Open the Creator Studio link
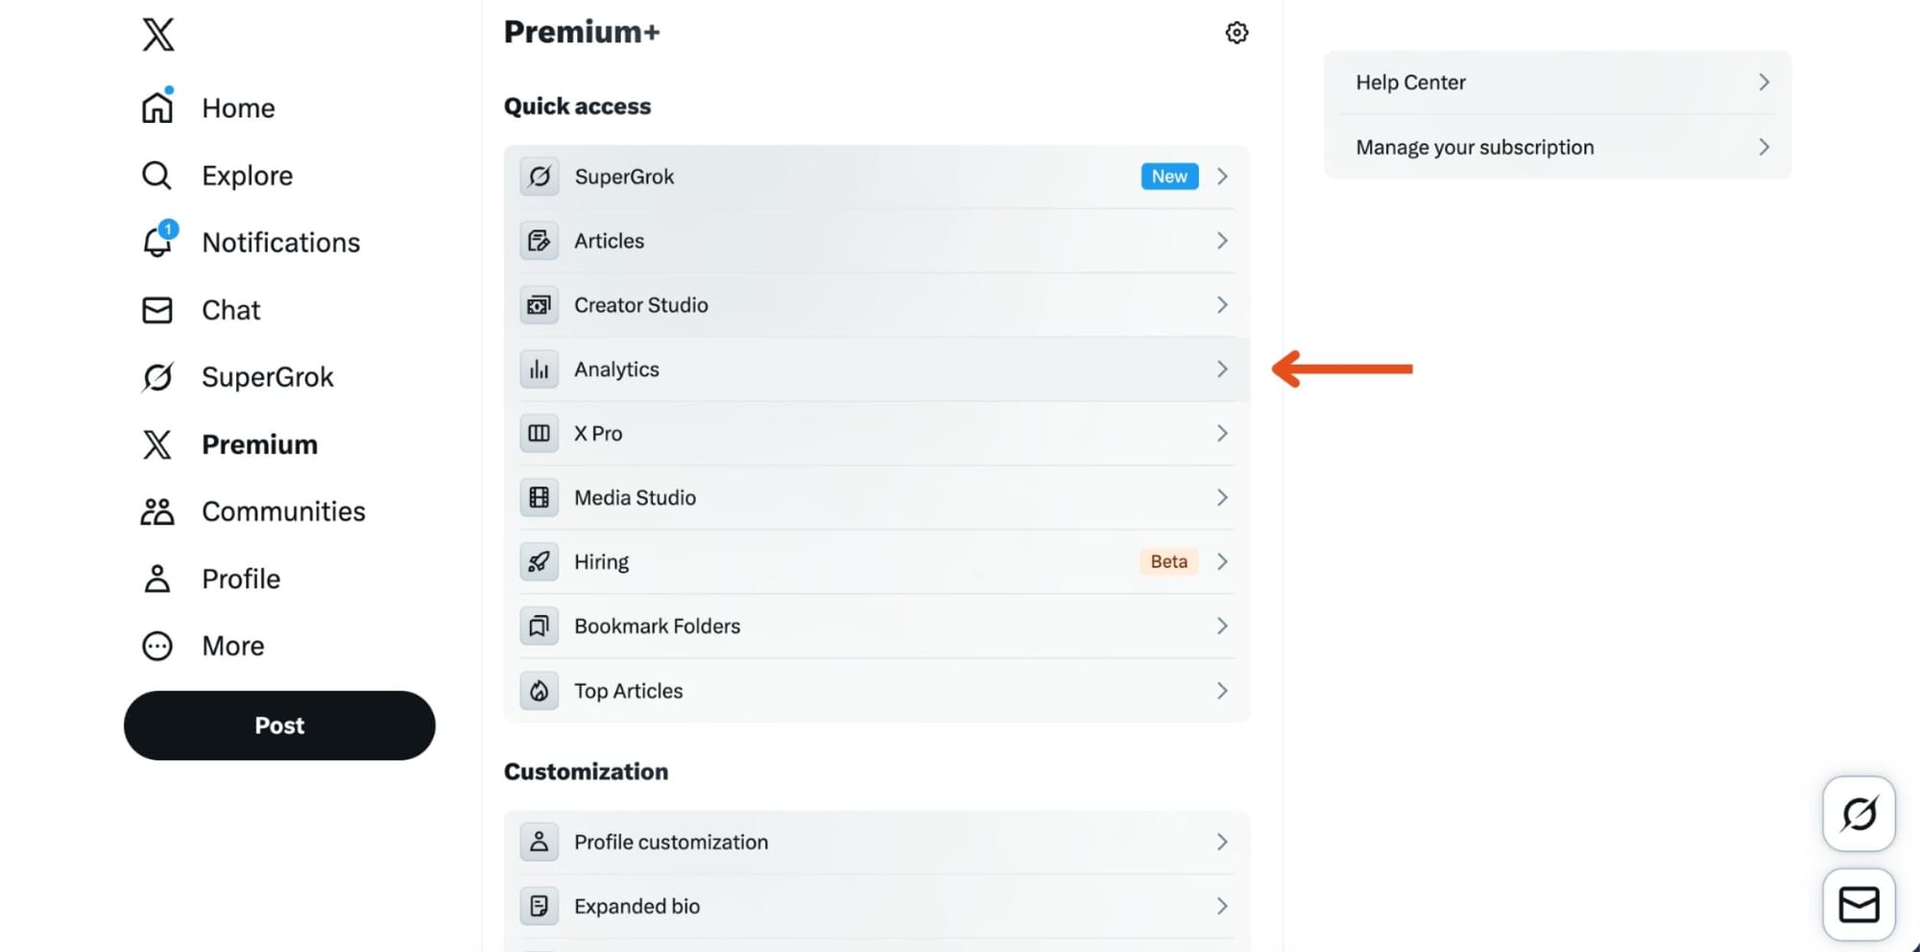This screenshot has height=952, width=1920. pos(641,305)
